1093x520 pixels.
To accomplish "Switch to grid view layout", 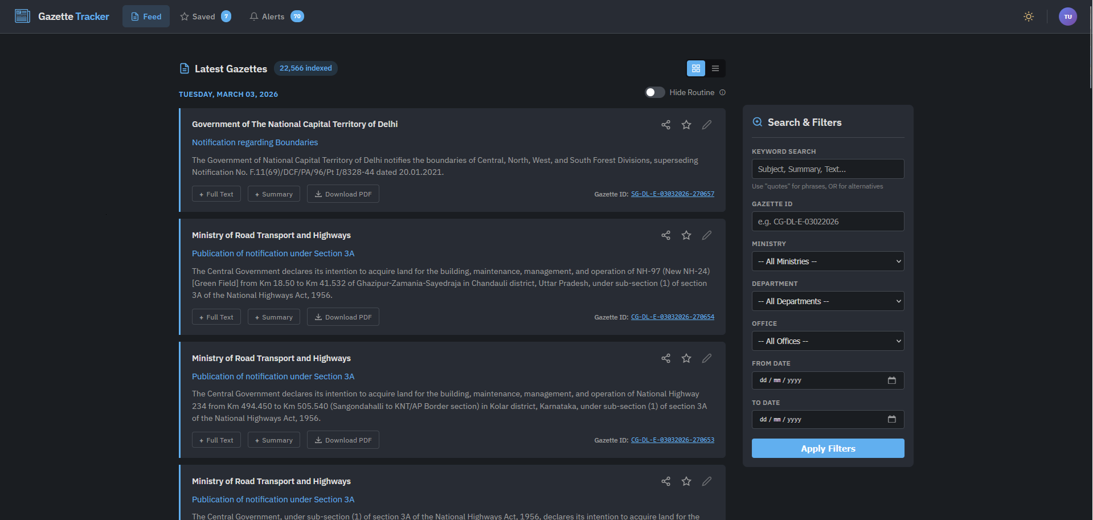I will tap(696, 68).
